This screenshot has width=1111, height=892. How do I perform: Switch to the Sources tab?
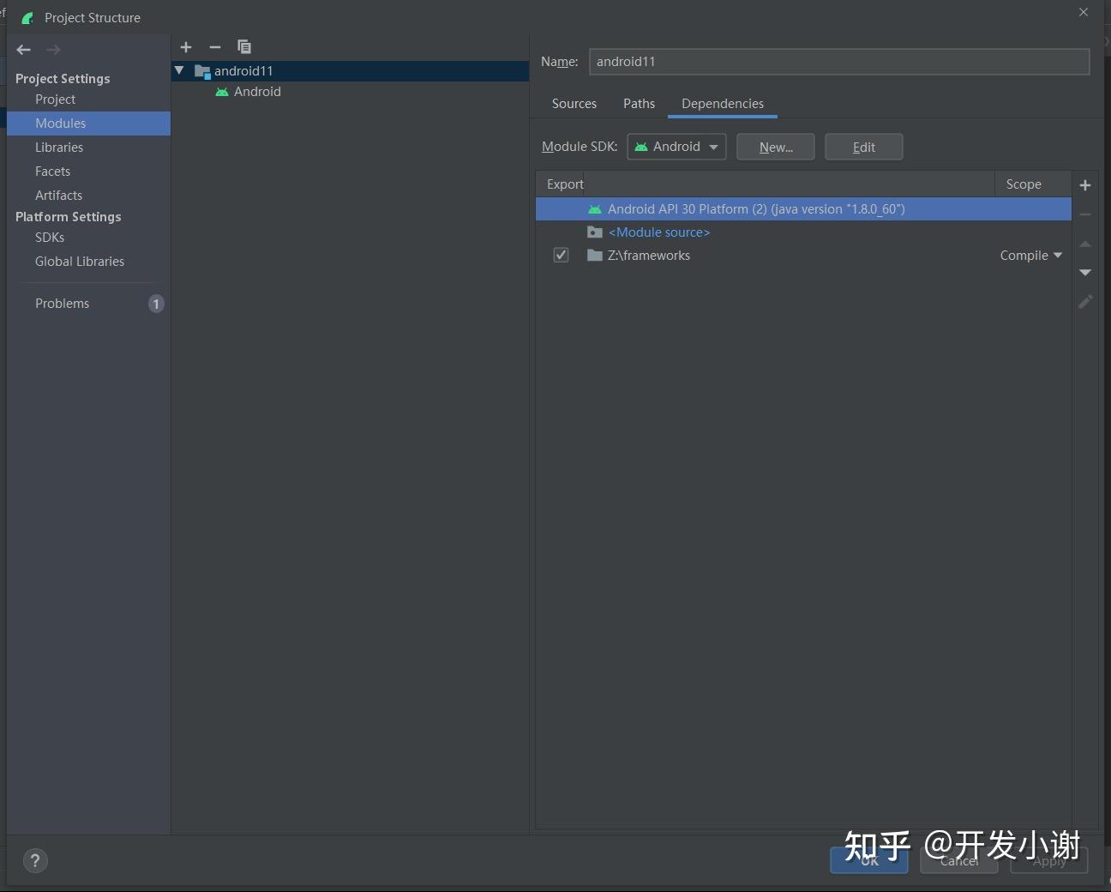tap(574, 103)
